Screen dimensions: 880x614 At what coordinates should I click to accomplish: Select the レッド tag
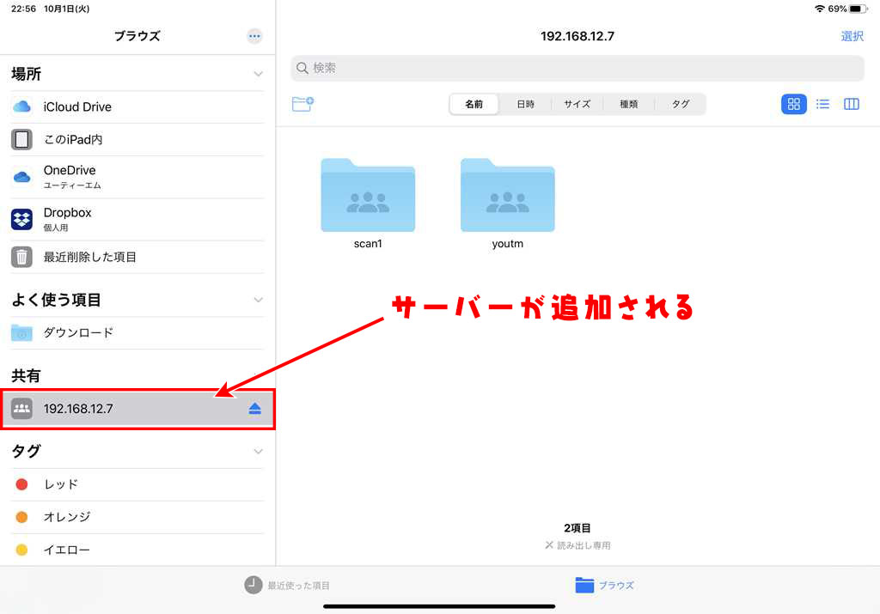coord(137,484)
